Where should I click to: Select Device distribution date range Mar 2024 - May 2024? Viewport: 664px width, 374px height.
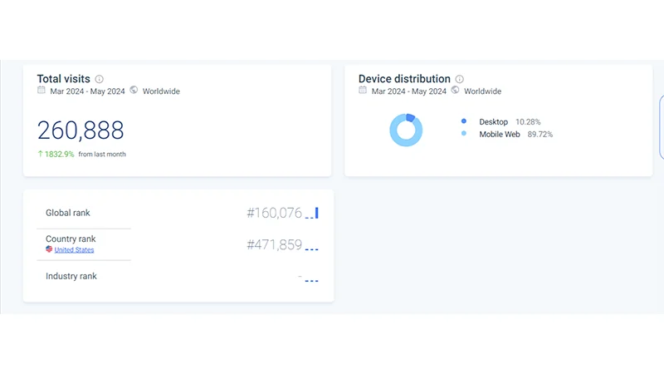point(409,91)
